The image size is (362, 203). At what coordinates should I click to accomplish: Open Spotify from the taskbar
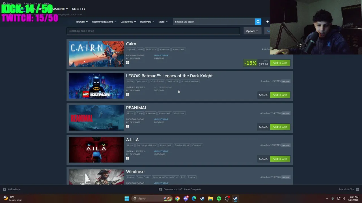pyautogui.click(x=219, y=198)
